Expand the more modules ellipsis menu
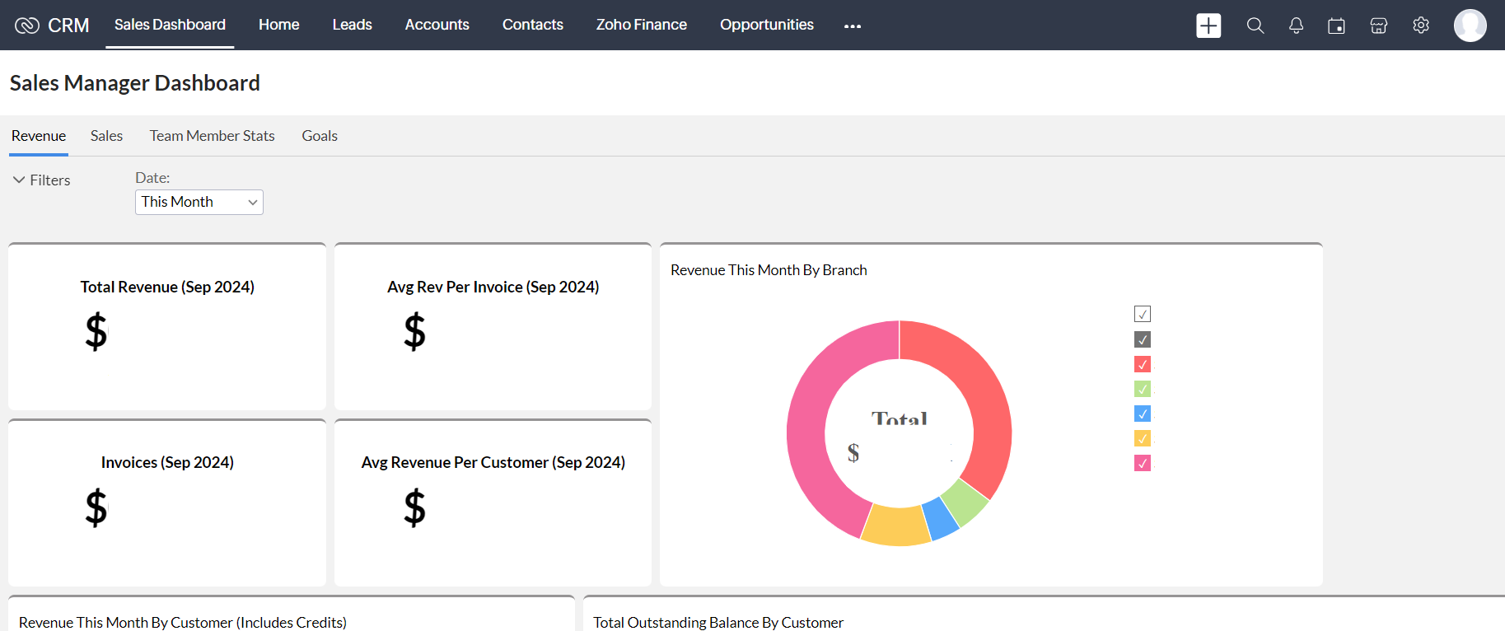 tap(853, 26)
